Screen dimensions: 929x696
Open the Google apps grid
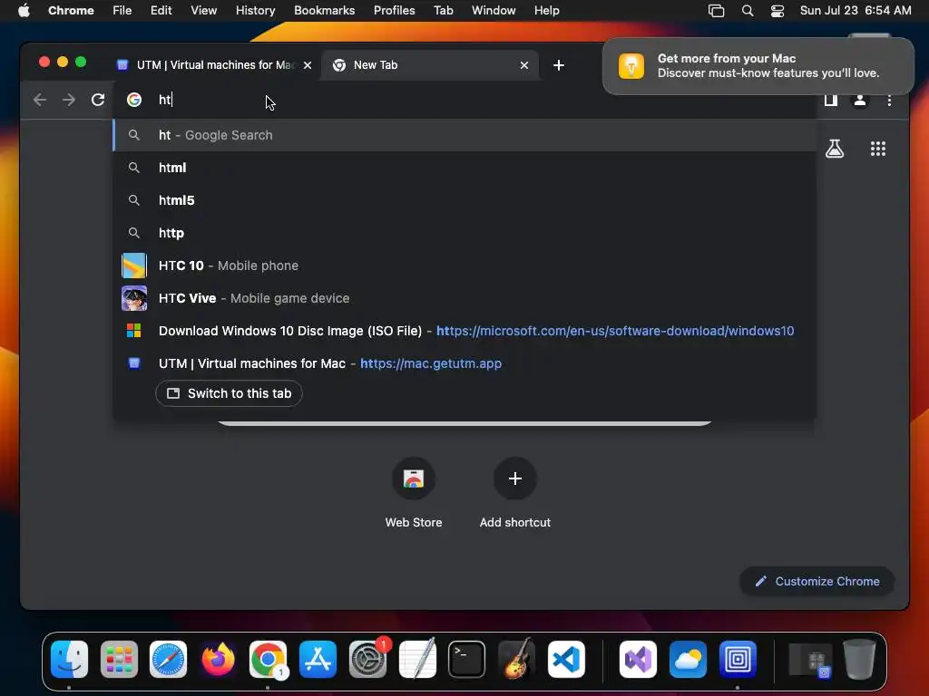[x=877, y=149]
